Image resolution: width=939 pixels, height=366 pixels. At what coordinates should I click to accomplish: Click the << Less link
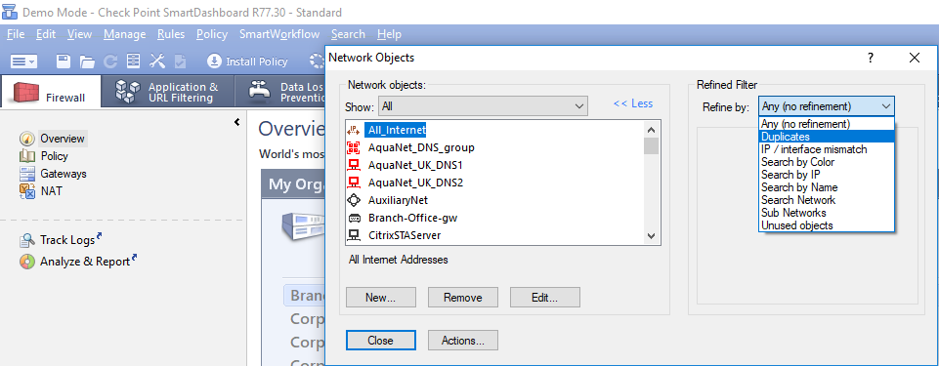(633, 103)
